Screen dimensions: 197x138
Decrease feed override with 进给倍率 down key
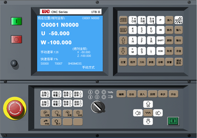[78, 103]
